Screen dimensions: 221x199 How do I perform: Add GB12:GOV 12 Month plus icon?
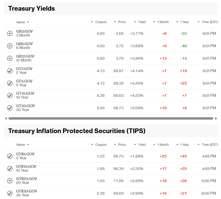(10, 58)
